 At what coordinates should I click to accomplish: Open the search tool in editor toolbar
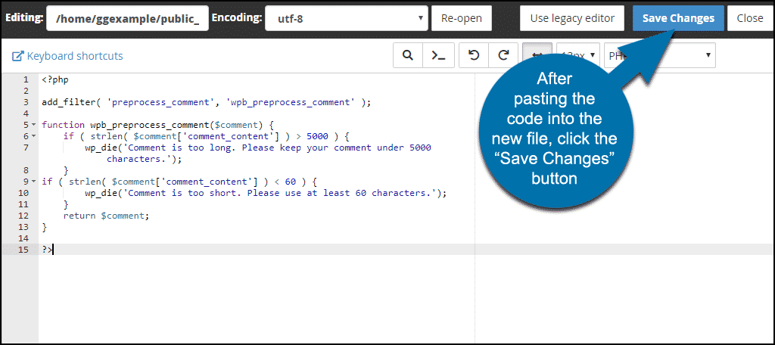click(x=407, y=55)
